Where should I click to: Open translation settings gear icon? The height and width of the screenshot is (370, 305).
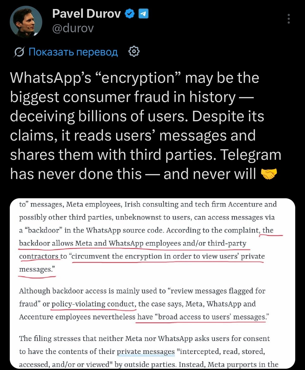[x=134, y=51]
